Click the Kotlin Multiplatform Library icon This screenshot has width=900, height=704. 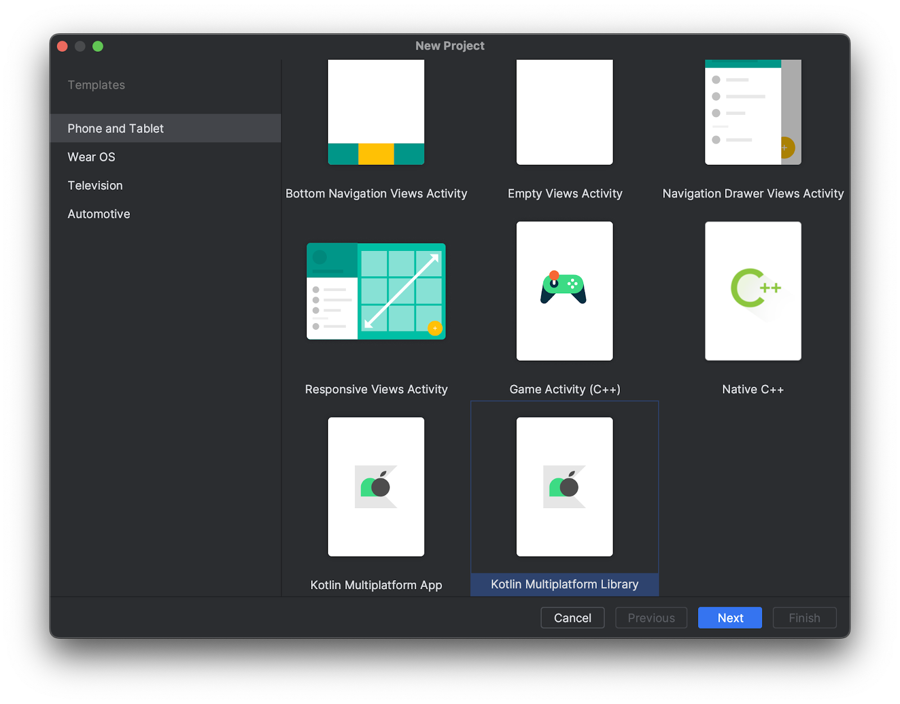[564, 486]
